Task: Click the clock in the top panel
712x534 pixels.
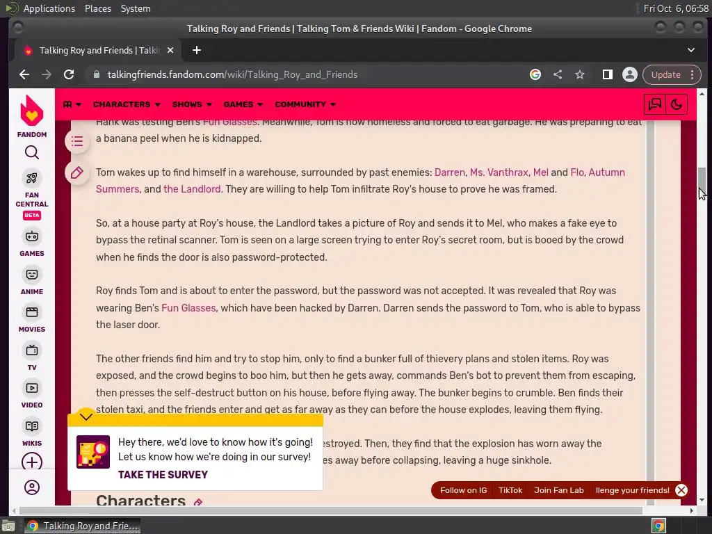Action: (676, 8)
